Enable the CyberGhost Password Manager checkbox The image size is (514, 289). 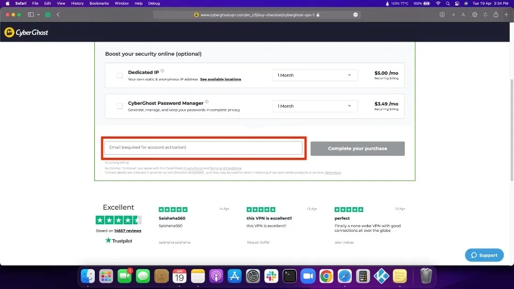click(x=119, y=106)
